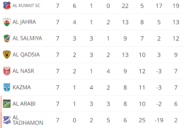Click Al Tadhamon's -19 goal difference

pyautogui.click(x=158, y=120)
